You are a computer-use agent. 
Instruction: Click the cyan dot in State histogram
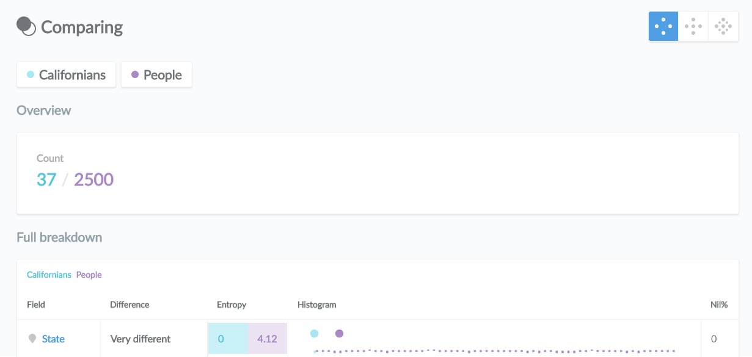pos(314,333)
